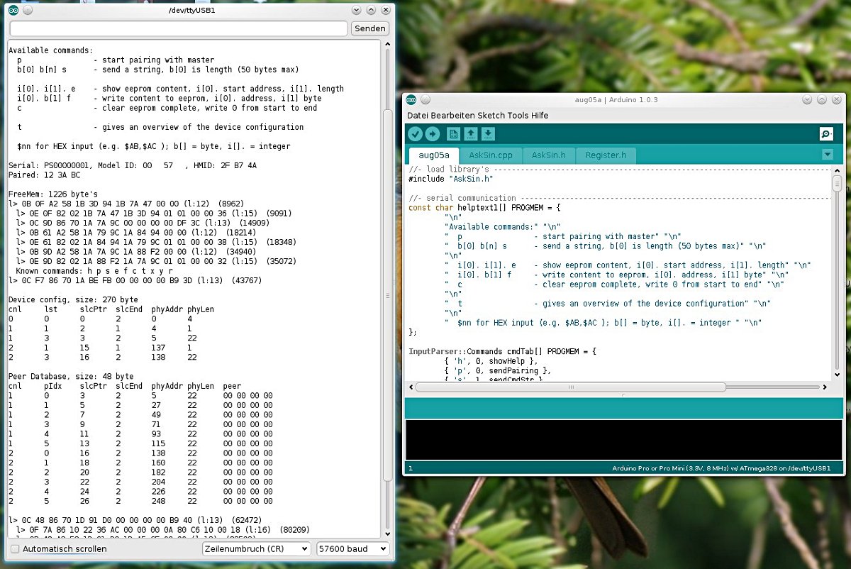Click the 'Serial: PS00000001' line in serial output
The width and height of the screenshot is (851, 569).
pos(133,165)
